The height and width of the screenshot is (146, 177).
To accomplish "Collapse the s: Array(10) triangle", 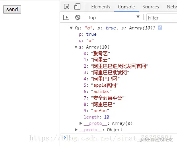I will tap(76, 47).
